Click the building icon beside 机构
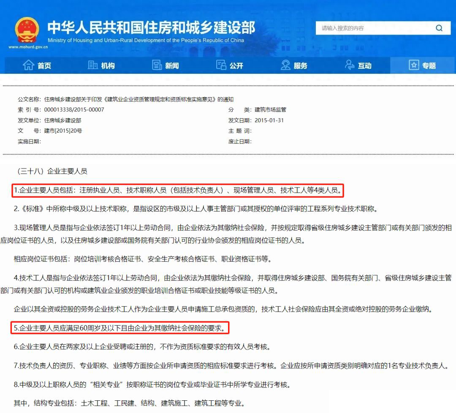Image resolution: width=456 pixels, height=413 pixels. pos(93,65)
